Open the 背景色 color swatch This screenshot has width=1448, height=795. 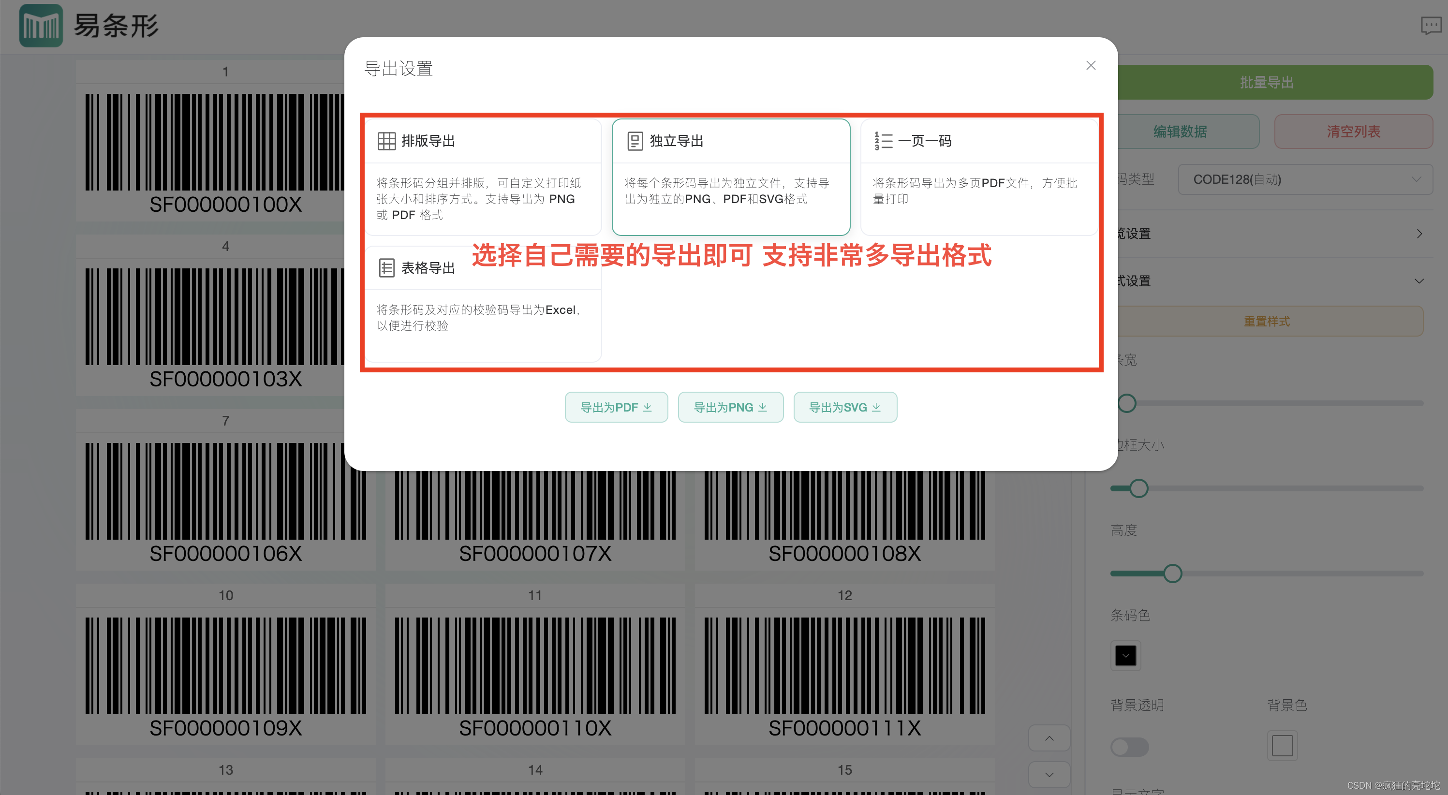click(x=1282, y=746)
